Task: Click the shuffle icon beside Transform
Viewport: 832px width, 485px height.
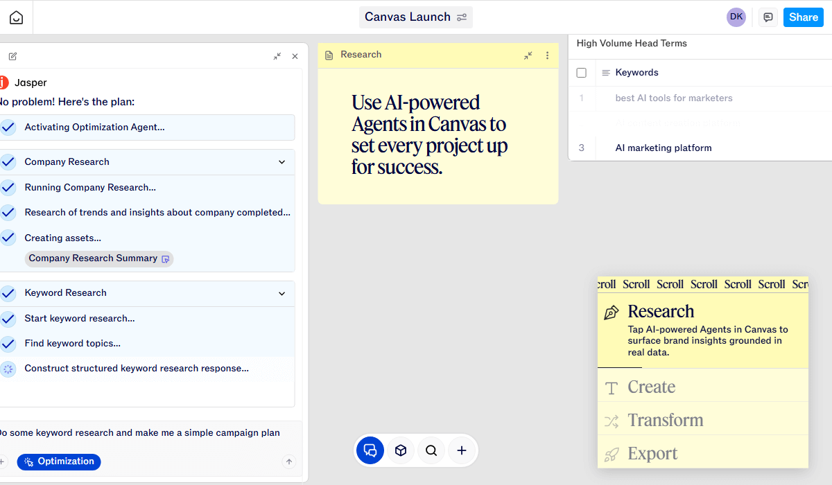Action: click(x=612, y=421)
